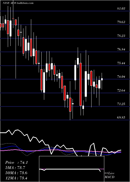Click the 71.25 price axis label
Screen dimensions: 130x182
pos(121,104)
